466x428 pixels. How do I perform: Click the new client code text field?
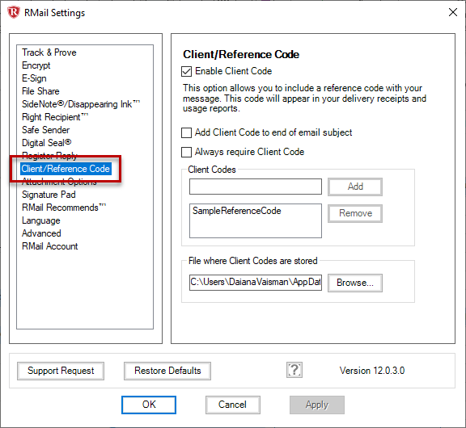[x=256, y=187]
